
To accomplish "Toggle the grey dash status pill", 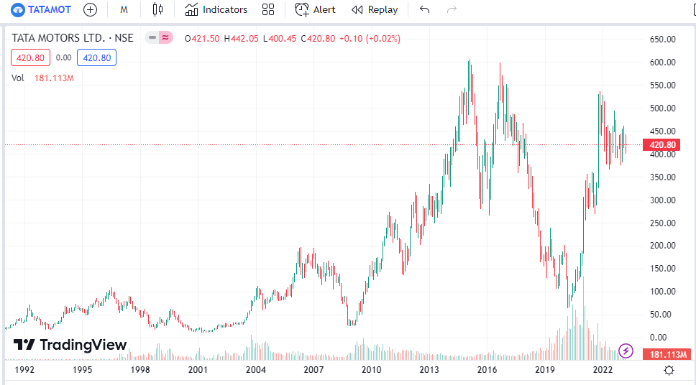I will tap(152, 37).
